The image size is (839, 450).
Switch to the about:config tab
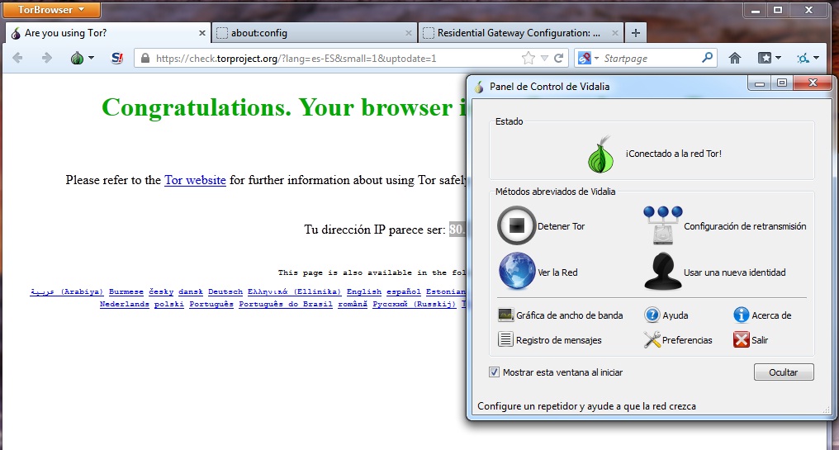314,33
